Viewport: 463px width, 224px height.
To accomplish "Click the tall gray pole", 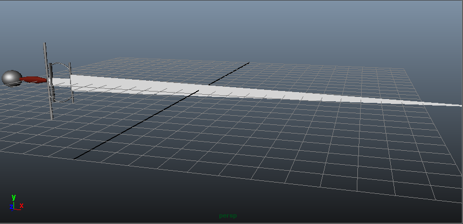I will tap(48, 81).
